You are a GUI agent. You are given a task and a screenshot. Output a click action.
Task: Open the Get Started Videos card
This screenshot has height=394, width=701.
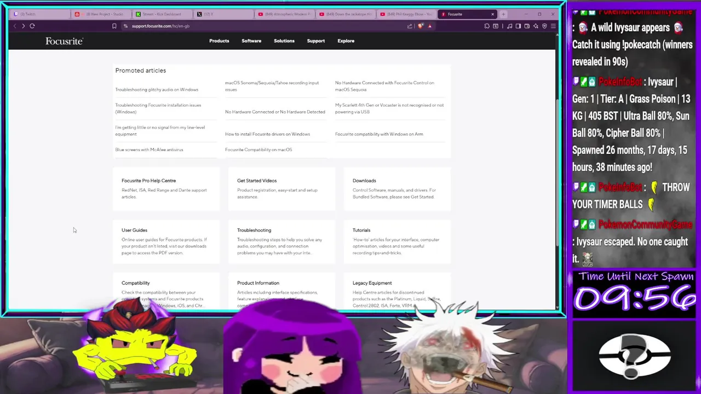point(281,189)
